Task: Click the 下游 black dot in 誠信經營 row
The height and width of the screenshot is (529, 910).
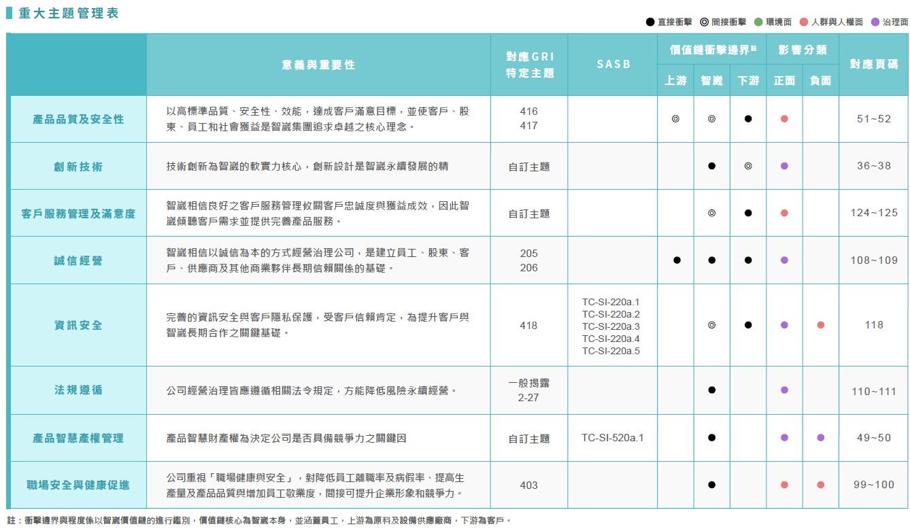Action: (748, 260)
